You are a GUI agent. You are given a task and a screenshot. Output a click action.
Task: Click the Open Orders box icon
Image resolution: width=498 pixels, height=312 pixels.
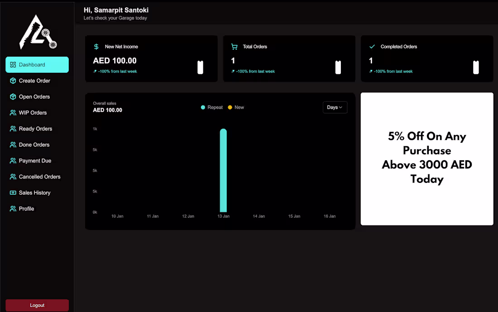pyautogui.click(x=12, y=96)
